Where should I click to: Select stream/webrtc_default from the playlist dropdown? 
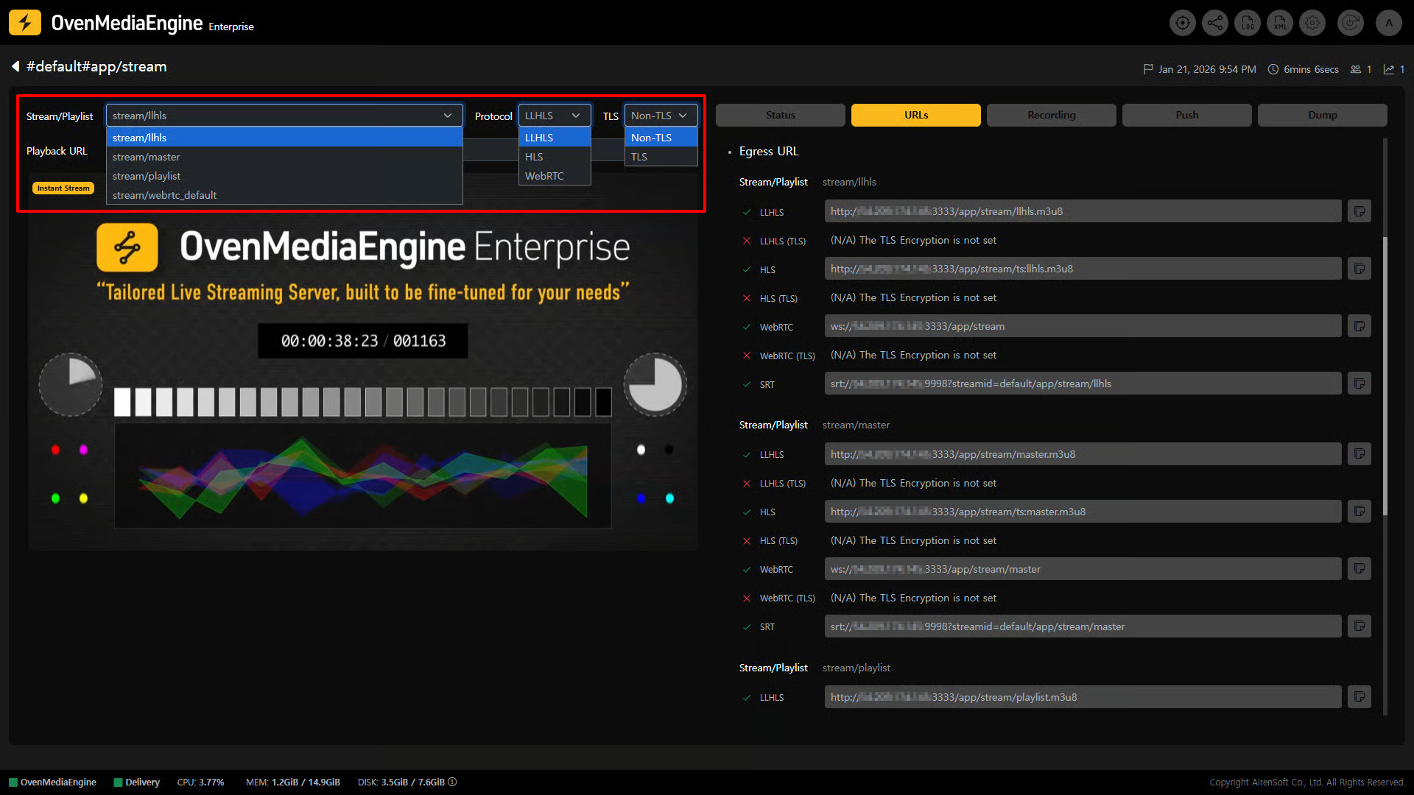(164, 195)
